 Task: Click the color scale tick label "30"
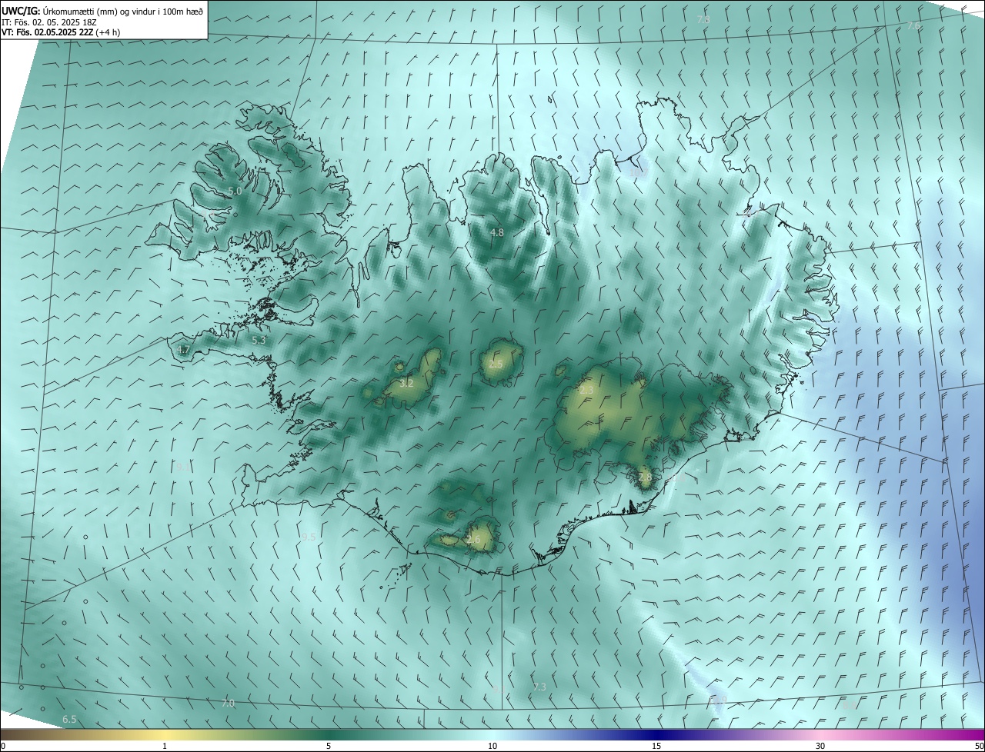click(820, 747)
